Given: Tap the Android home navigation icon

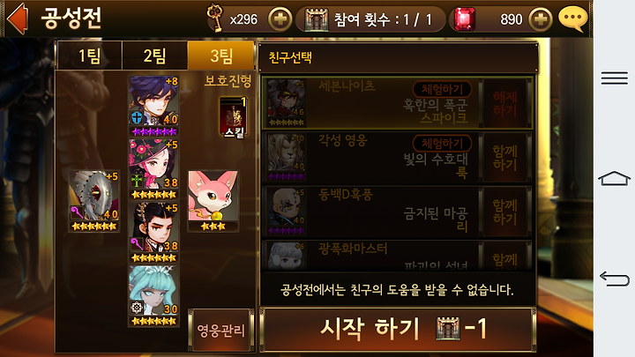Looking at the screenshot, I should click(614, 178).
